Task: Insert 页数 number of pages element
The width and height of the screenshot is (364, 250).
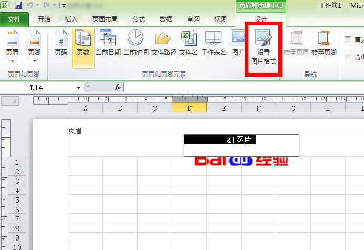Action: 84,48
